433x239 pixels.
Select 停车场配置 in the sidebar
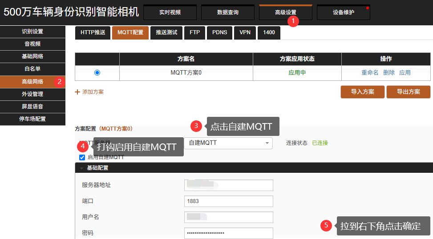32,119
